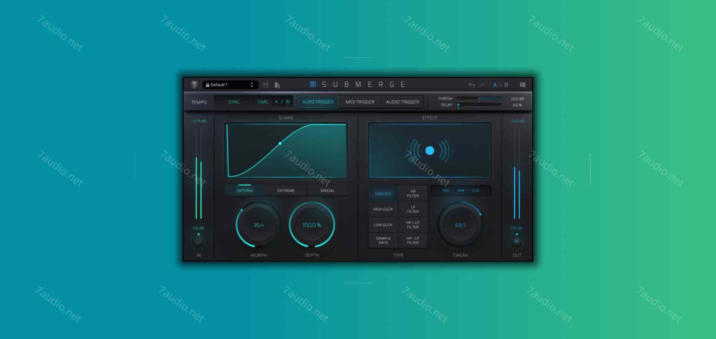Click the -5.75 dB input peak readout
The image size is (716, 339).
click(x=199, y=121)
